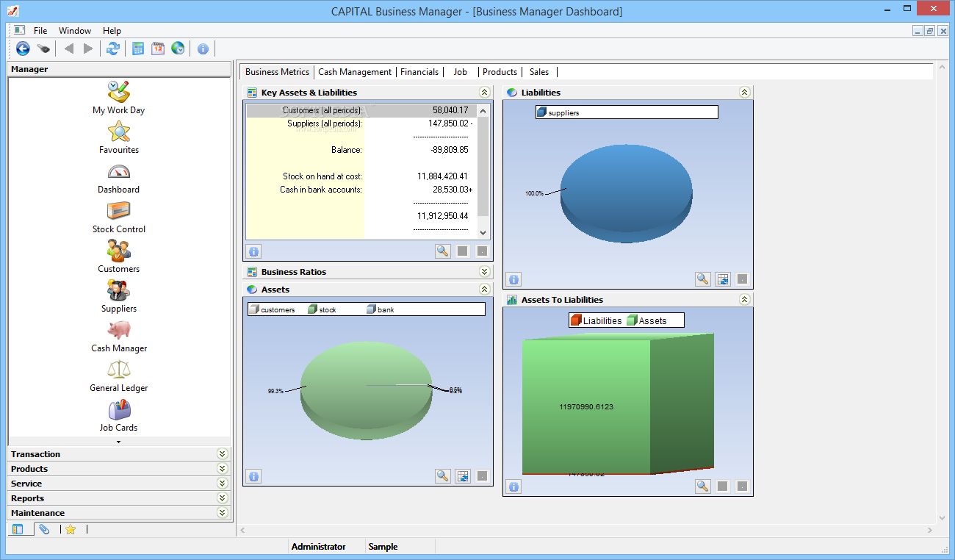
Task: Click the small down arrow below Job Cards
Action: pos(118,442)
